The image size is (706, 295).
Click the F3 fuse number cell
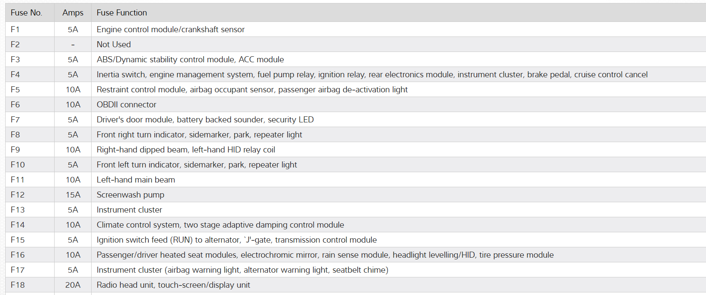(15, 60)
